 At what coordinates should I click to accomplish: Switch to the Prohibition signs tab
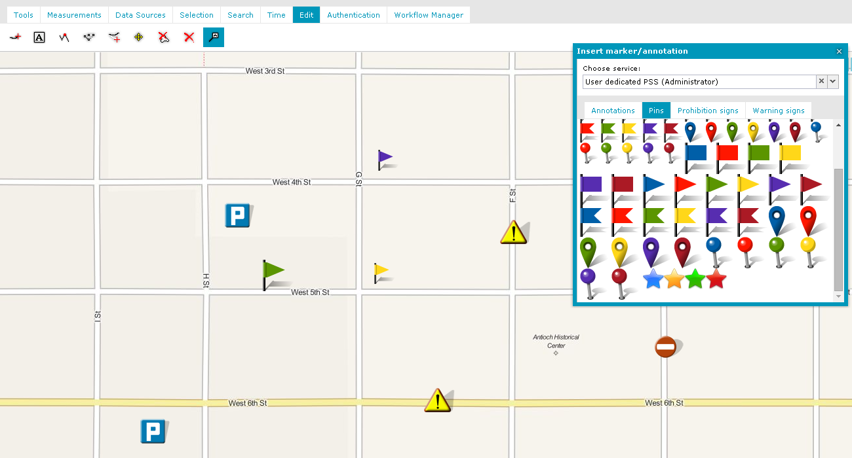[x=708, y=111]
